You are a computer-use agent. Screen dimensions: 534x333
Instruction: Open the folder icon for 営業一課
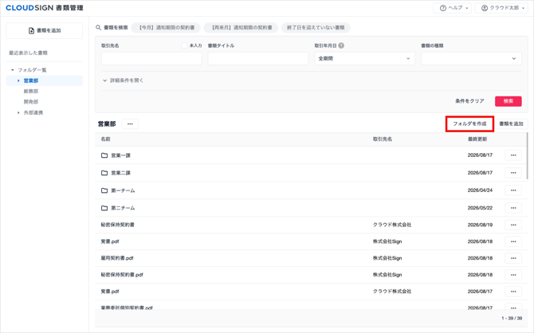[x=104, y=155]
